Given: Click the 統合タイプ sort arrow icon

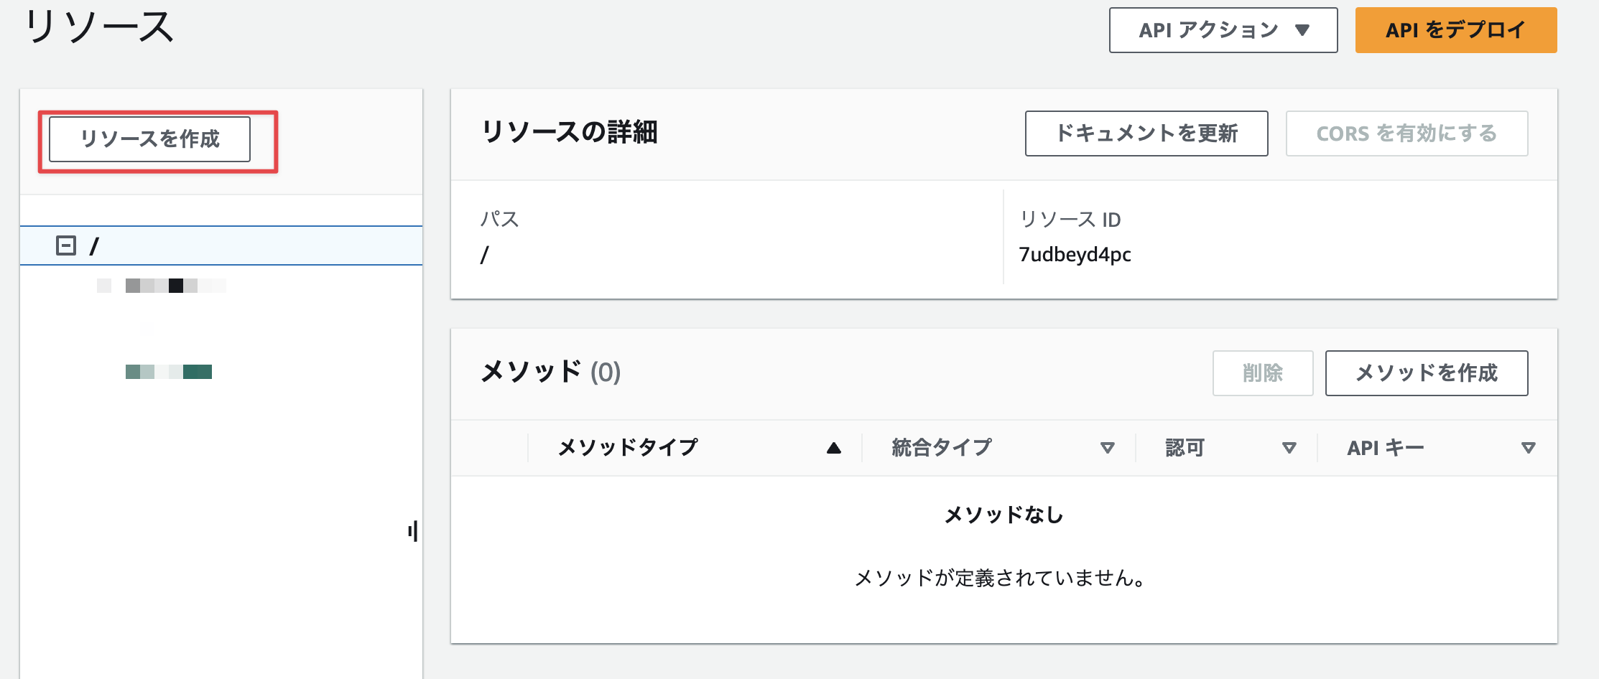Looking at the screenshot, I should click(1108, 448).
